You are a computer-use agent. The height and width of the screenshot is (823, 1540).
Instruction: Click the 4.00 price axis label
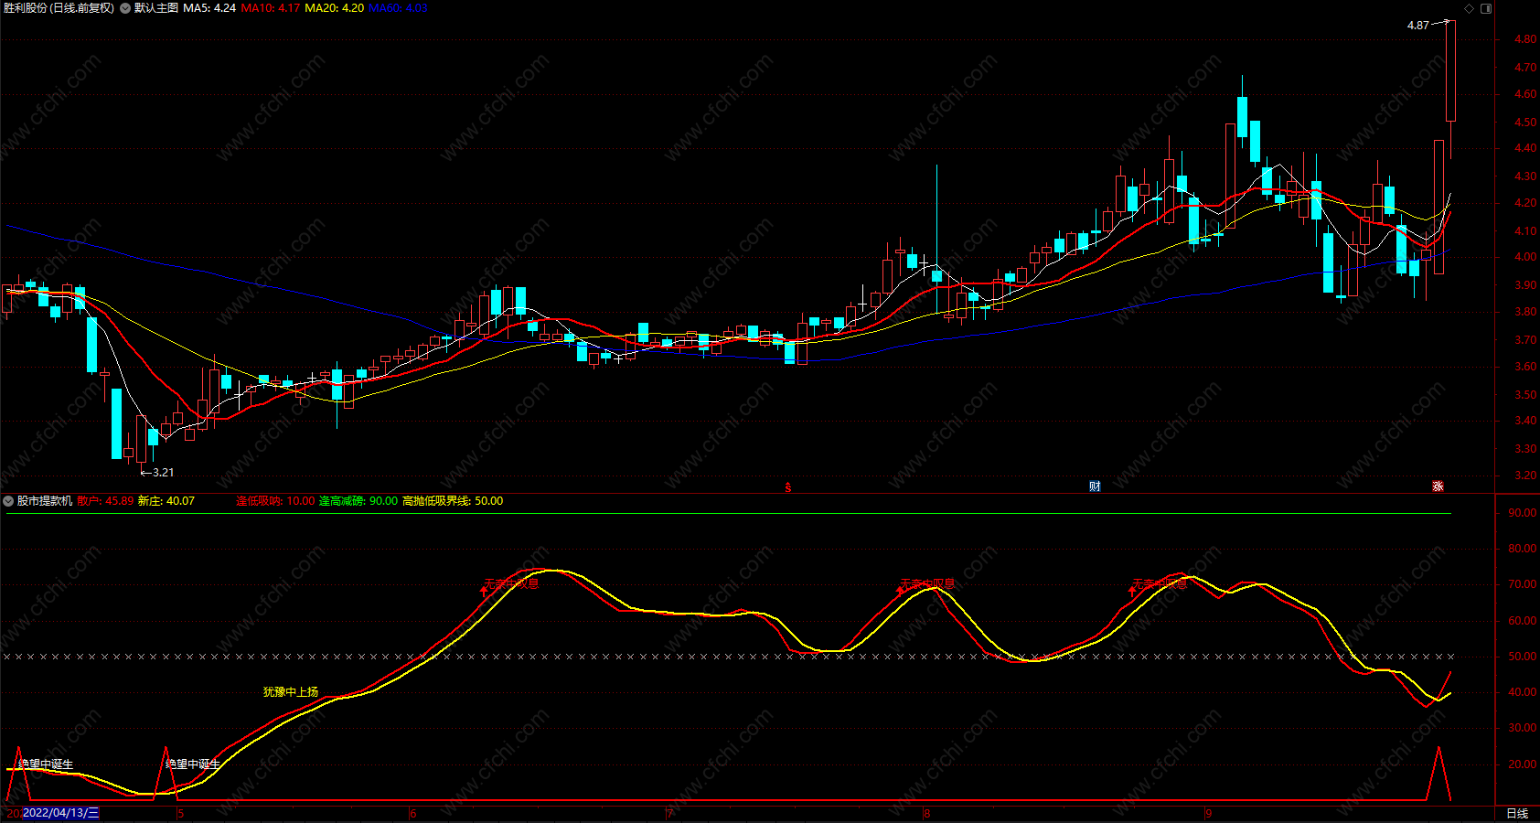click(1525, 258)
